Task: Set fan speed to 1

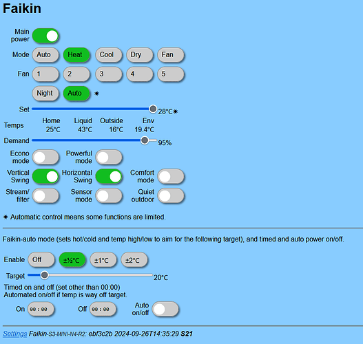Action: coord(45,74)
